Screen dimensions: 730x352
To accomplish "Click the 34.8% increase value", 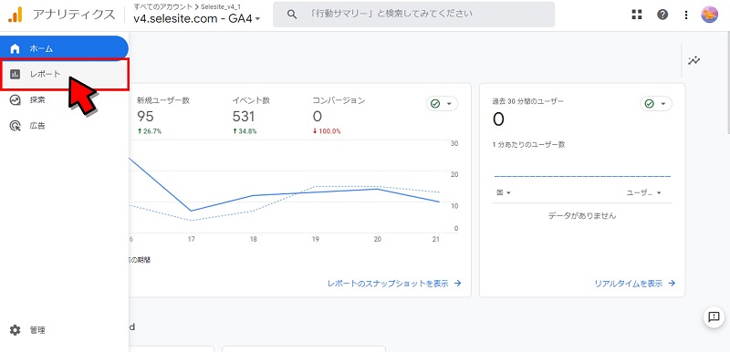I will point(245,131).
